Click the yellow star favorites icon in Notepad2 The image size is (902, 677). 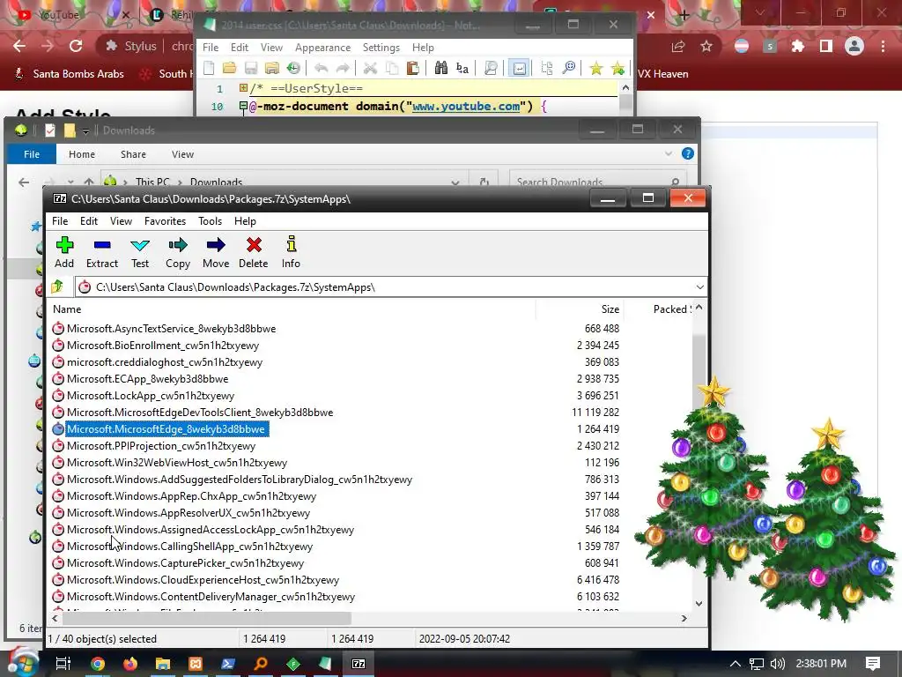click(596, 69)
